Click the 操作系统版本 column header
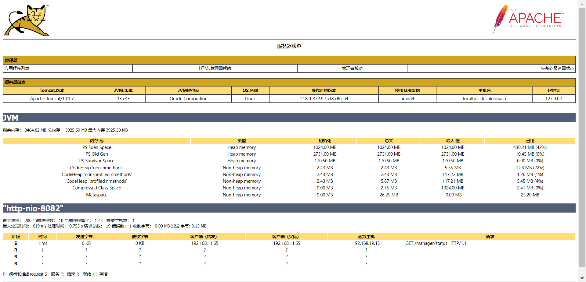The image size is (586, 282). 324,90
